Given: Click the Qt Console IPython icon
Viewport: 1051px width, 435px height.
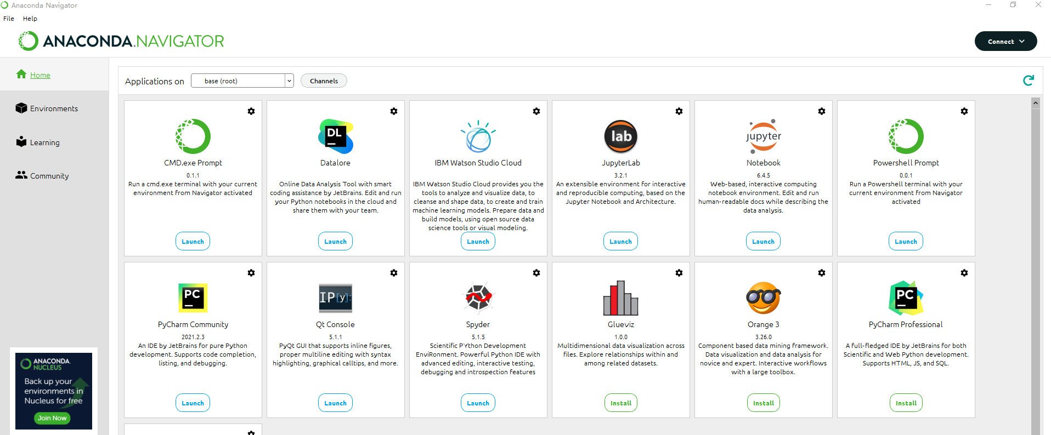Looking at the screenshot, I should click(336, 298).
